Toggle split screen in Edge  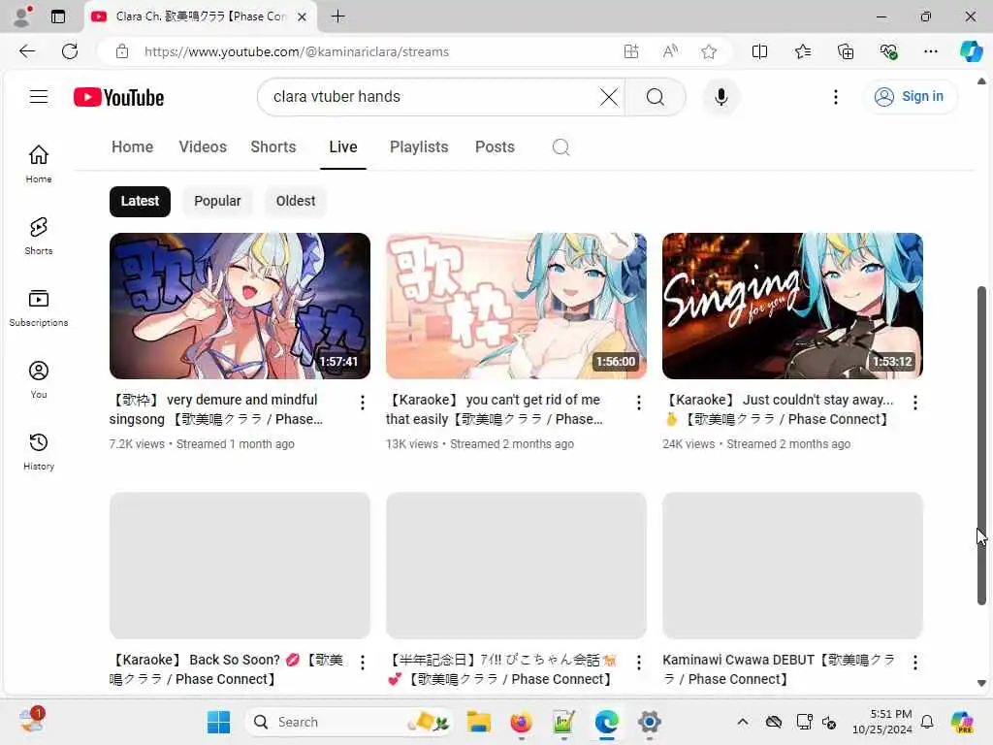point(759,51)
